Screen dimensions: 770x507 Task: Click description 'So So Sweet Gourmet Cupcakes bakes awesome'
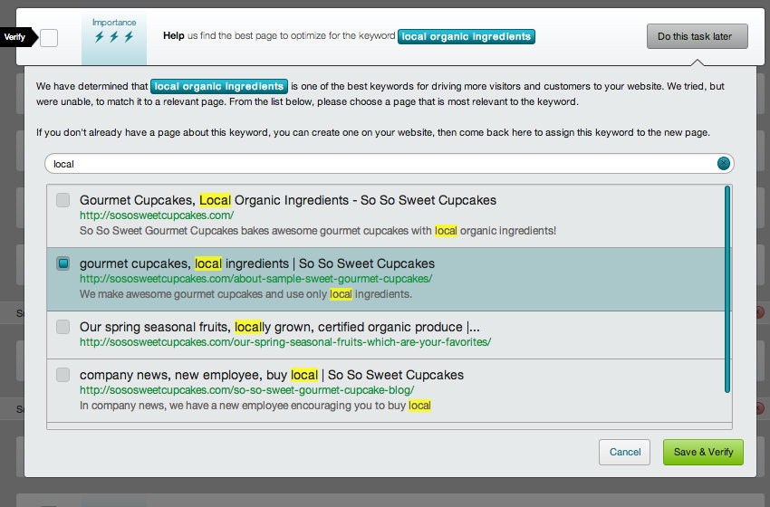pos(318,231)
